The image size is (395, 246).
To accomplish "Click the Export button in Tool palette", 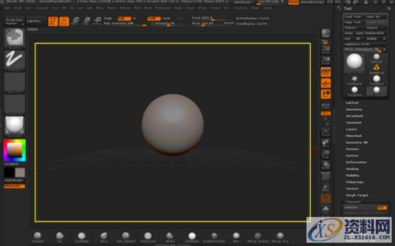I will pos(377,28).
